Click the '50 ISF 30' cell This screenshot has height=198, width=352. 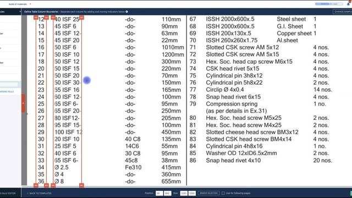pos(67,82)
